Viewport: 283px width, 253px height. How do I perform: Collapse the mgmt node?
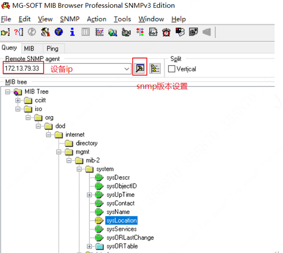point(59,152)
